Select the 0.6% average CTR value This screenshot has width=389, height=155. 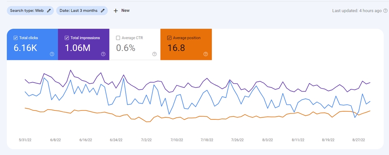click(126, 48)
